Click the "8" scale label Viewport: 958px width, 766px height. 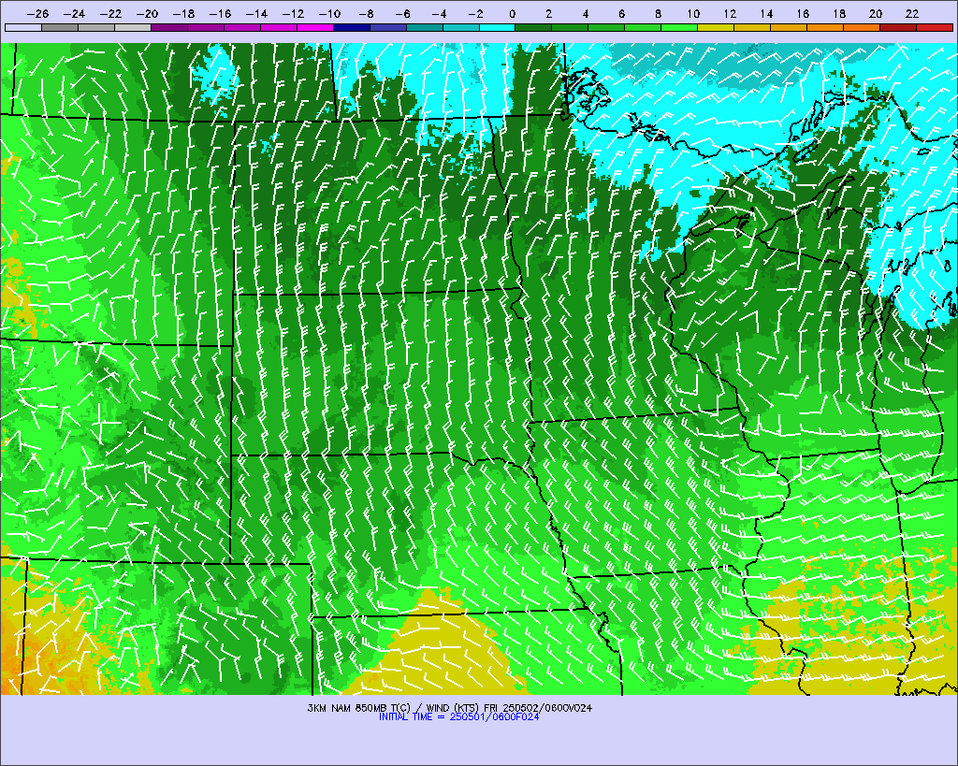click(x=658, y=14)
